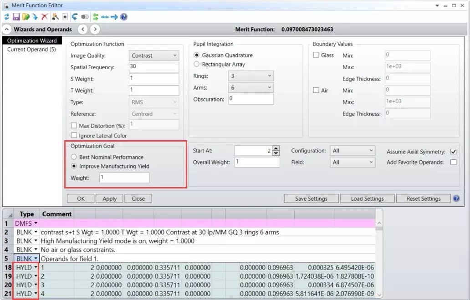Save the merit function with the floppy icon
This screenshot has width=470, height=300.
[x=16, y=17]
